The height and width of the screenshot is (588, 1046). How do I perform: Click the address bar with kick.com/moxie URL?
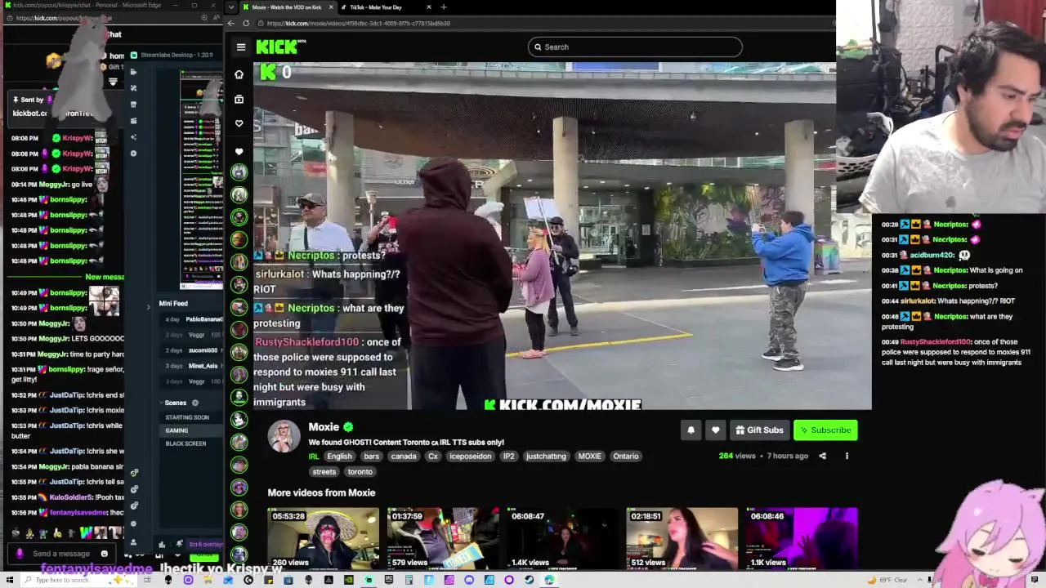click(539, 23)
